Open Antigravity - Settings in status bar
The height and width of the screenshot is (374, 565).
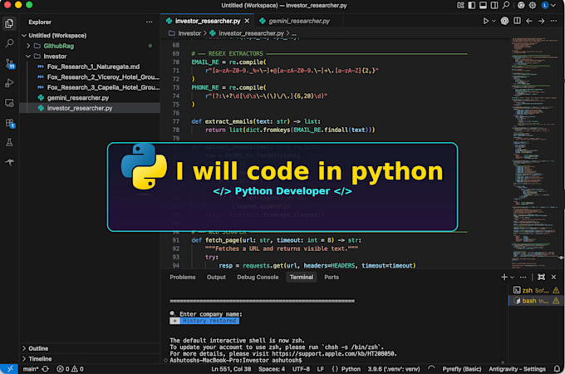click(517, 369)
